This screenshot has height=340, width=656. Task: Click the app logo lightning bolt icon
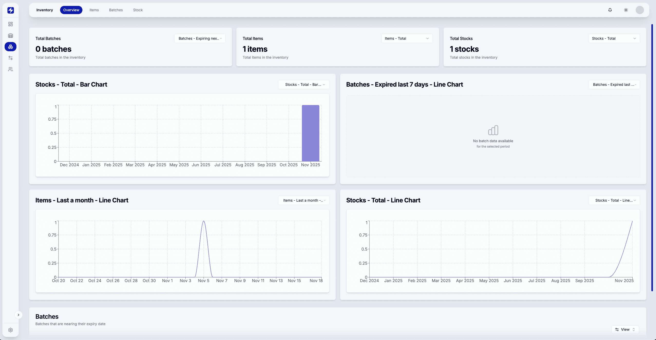11,10
